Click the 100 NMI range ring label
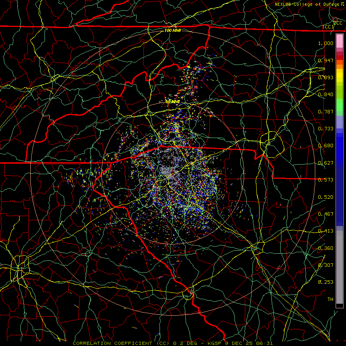The width and height of the screenshot is (346, 346). point(173,30)
